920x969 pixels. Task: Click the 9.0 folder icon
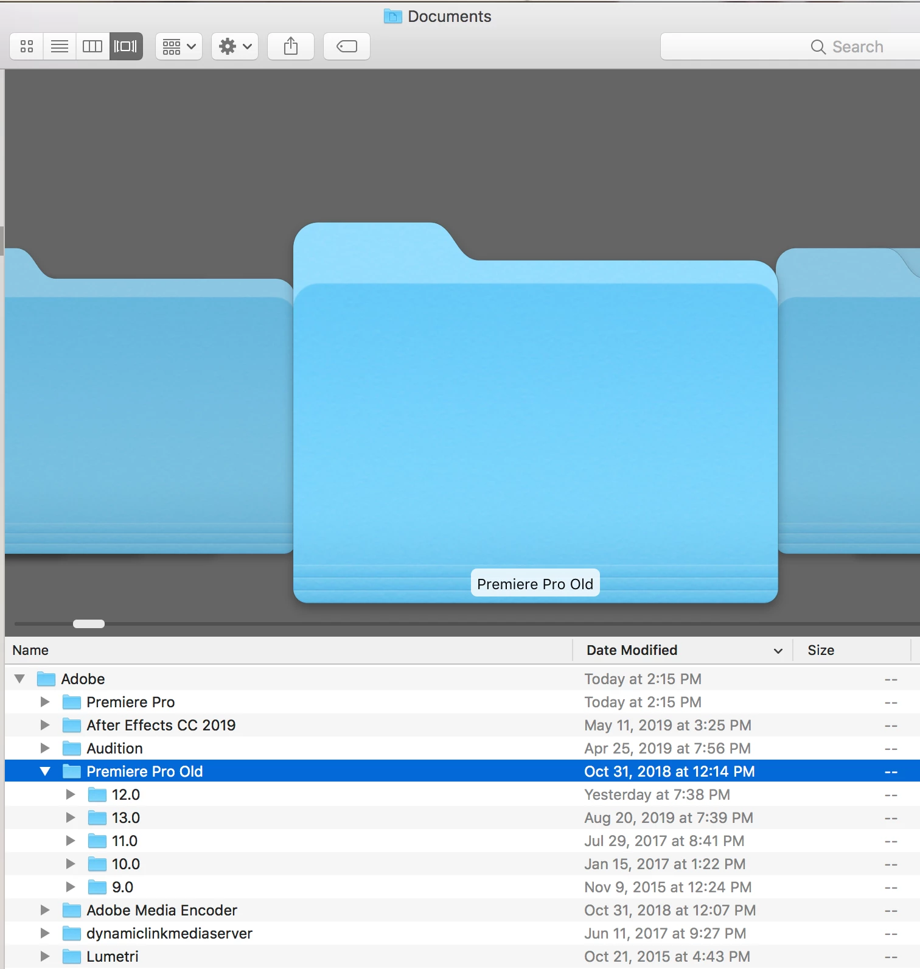pos(97,887)
